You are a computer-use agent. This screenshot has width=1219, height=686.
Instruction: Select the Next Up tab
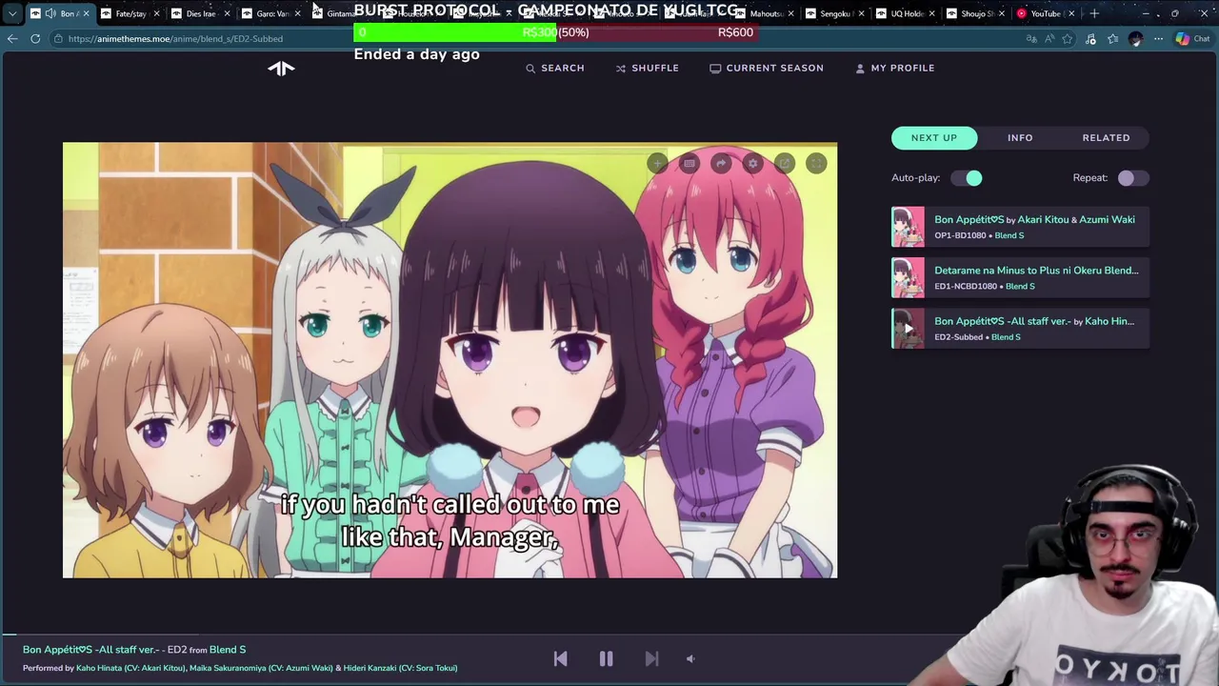pos(933,138)
